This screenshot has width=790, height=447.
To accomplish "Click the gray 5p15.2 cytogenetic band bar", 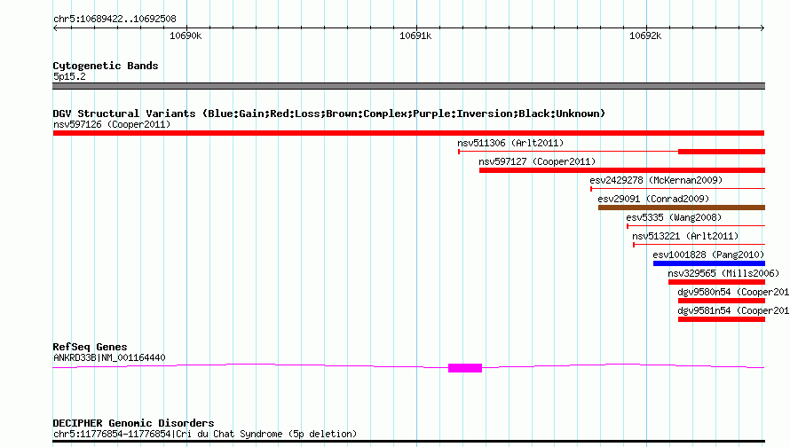I will click(x=408, y=86).
